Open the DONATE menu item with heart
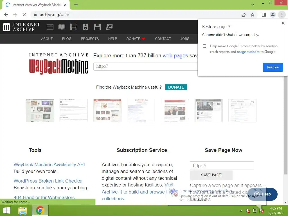This screenshot has height=216, width=288. 136,39
